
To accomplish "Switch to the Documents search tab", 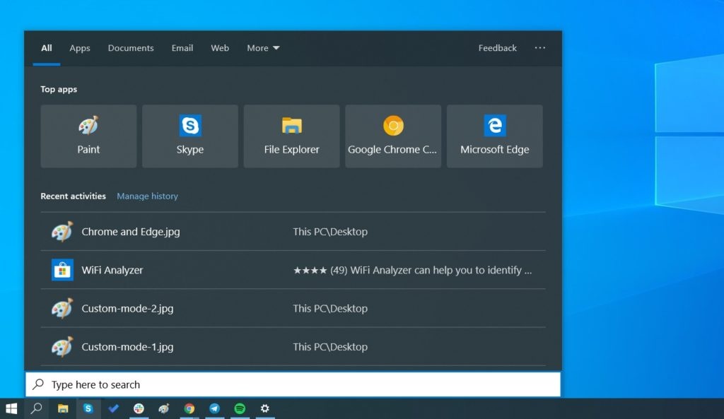I will coord(130,48).
